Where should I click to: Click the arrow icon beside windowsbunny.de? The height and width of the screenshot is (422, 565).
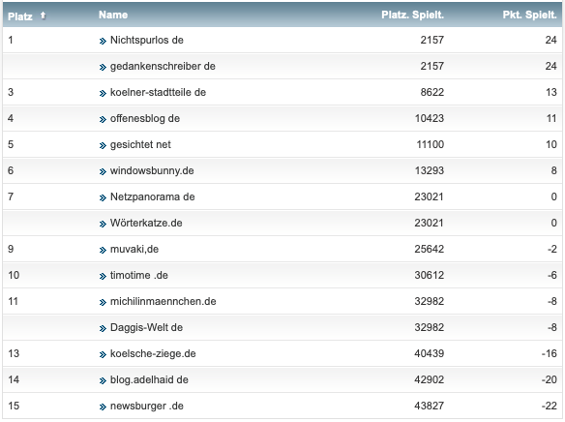[x=103, y=171]
